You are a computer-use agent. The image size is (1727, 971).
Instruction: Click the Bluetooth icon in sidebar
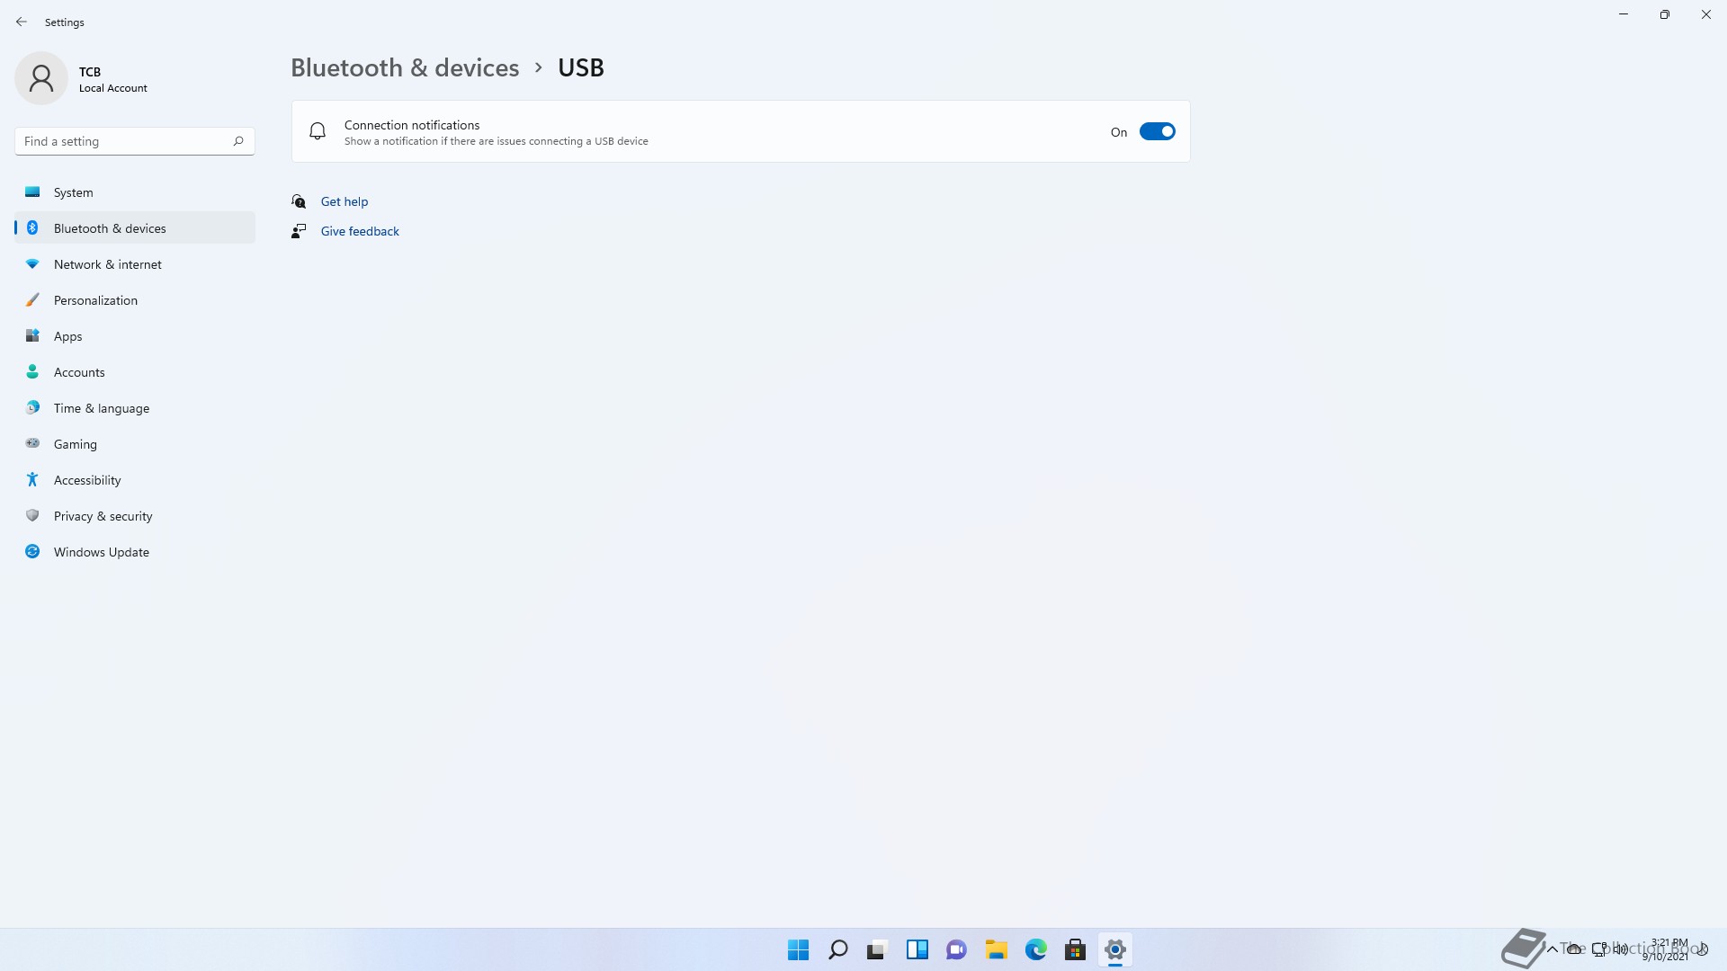point(32,227)
